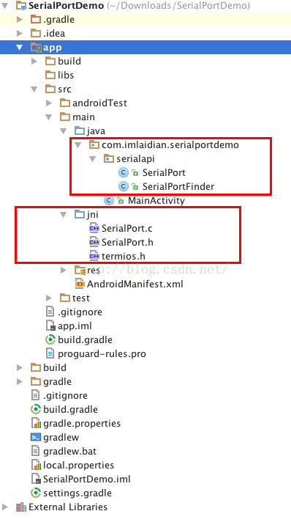
Task: Click the settings.gradle file icon
Action: 36,493
